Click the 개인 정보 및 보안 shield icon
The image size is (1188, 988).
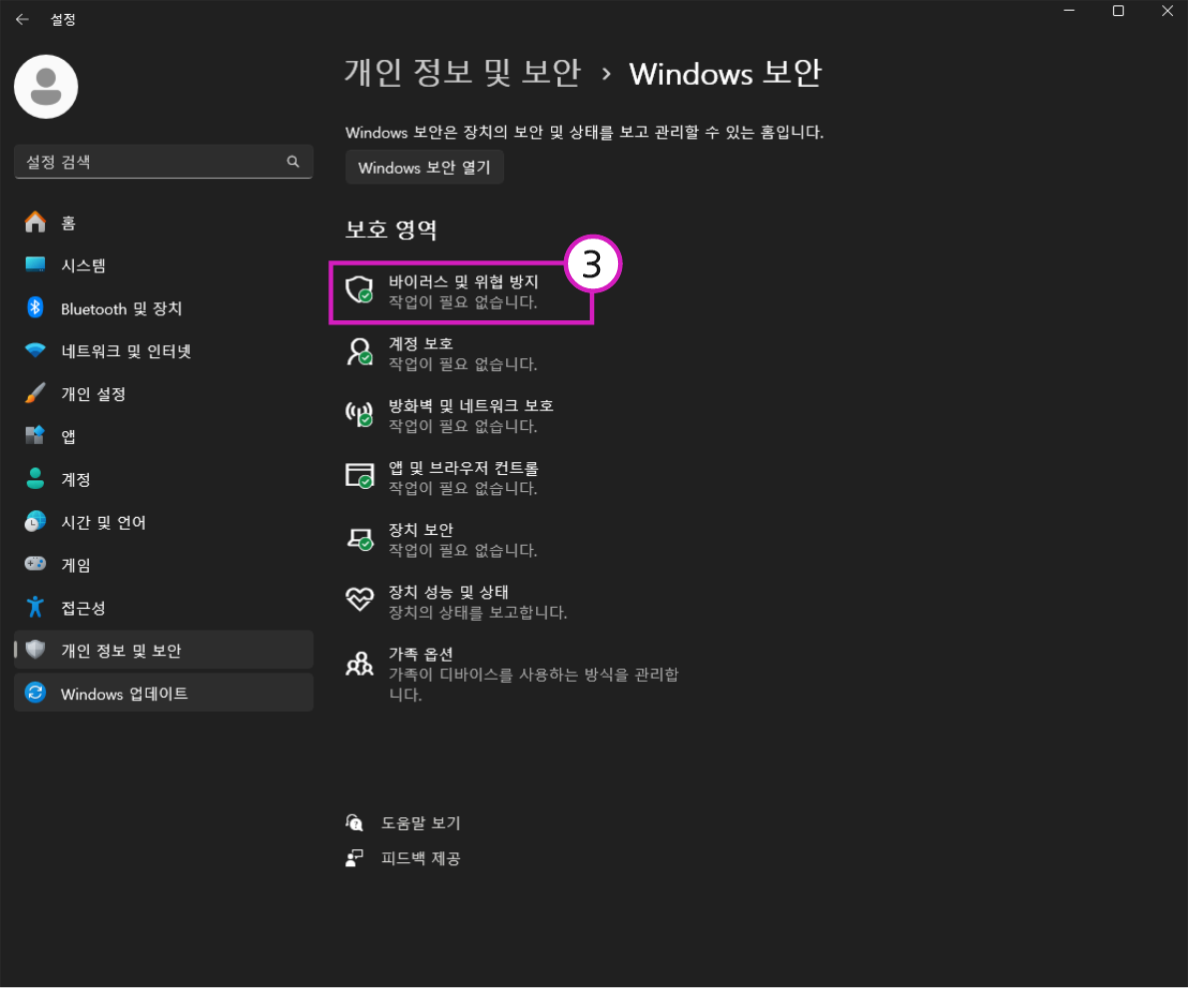35,650
